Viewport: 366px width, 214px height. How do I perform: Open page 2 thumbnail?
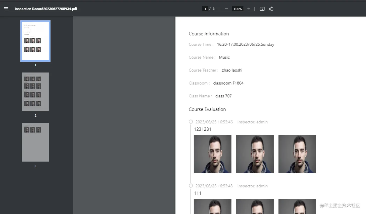[35, 92]
